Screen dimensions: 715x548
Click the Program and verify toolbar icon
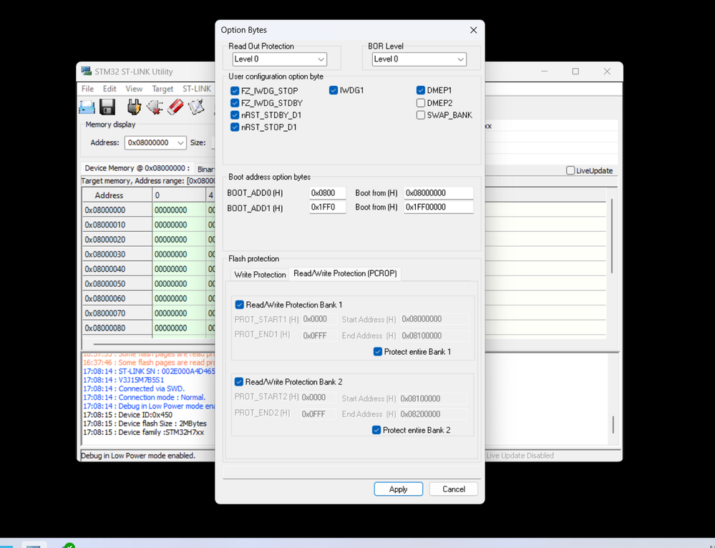196,107
